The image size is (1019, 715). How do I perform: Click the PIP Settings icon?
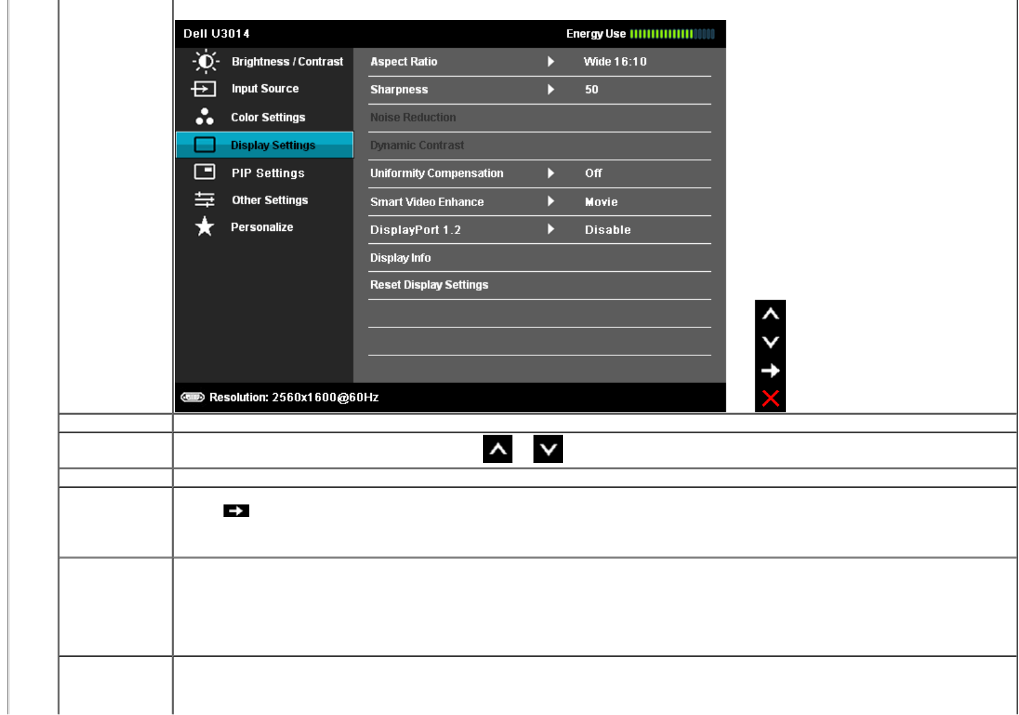pyautogui.click(x=205, y=171)
